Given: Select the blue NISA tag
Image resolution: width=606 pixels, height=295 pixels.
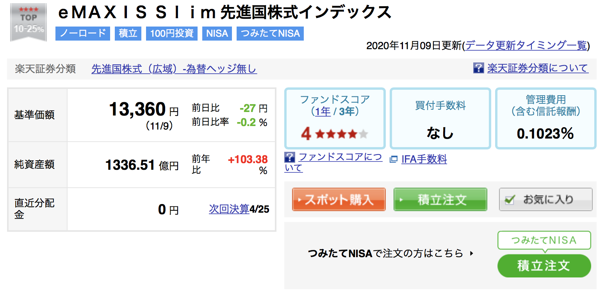Looking at the screenshot, I should pos(217,34).
